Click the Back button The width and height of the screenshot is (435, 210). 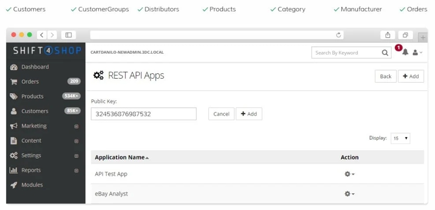click(x=385, y=76)
